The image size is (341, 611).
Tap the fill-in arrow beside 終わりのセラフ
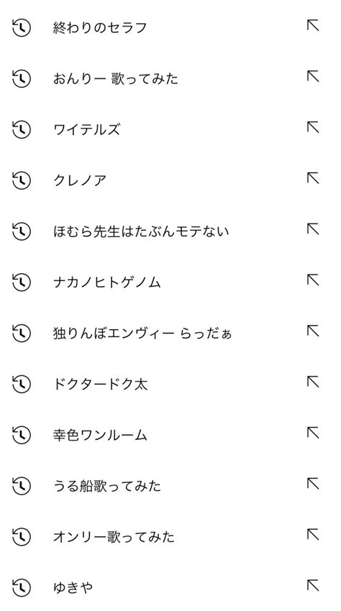tap(313, 26)
